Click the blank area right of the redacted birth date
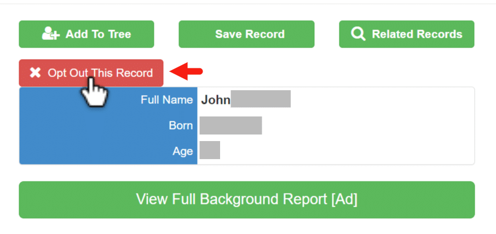 (x=367, y=125)
